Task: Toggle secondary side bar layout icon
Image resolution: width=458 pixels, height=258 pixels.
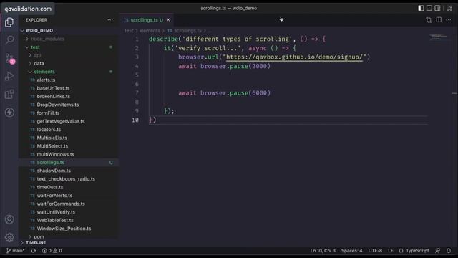Action: pyautogui.click(x=437, y=8)
